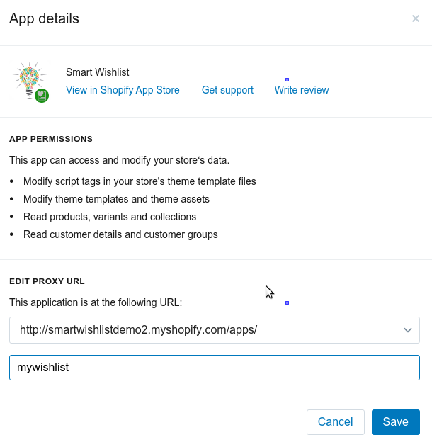This screenshot has height=447, width=432.
Task: Close the App details dialog
Action: [x=416, y=18]
